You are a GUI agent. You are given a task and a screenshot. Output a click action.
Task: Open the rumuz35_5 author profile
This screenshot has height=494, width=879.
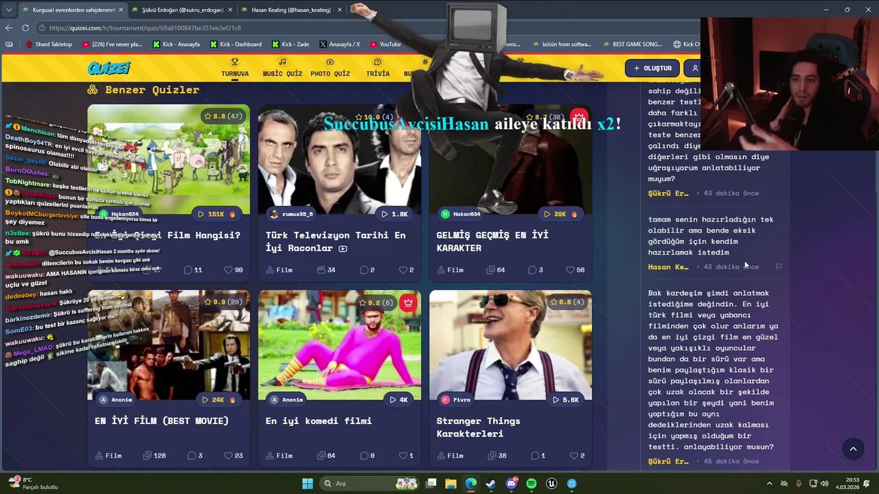pos(291,214)
